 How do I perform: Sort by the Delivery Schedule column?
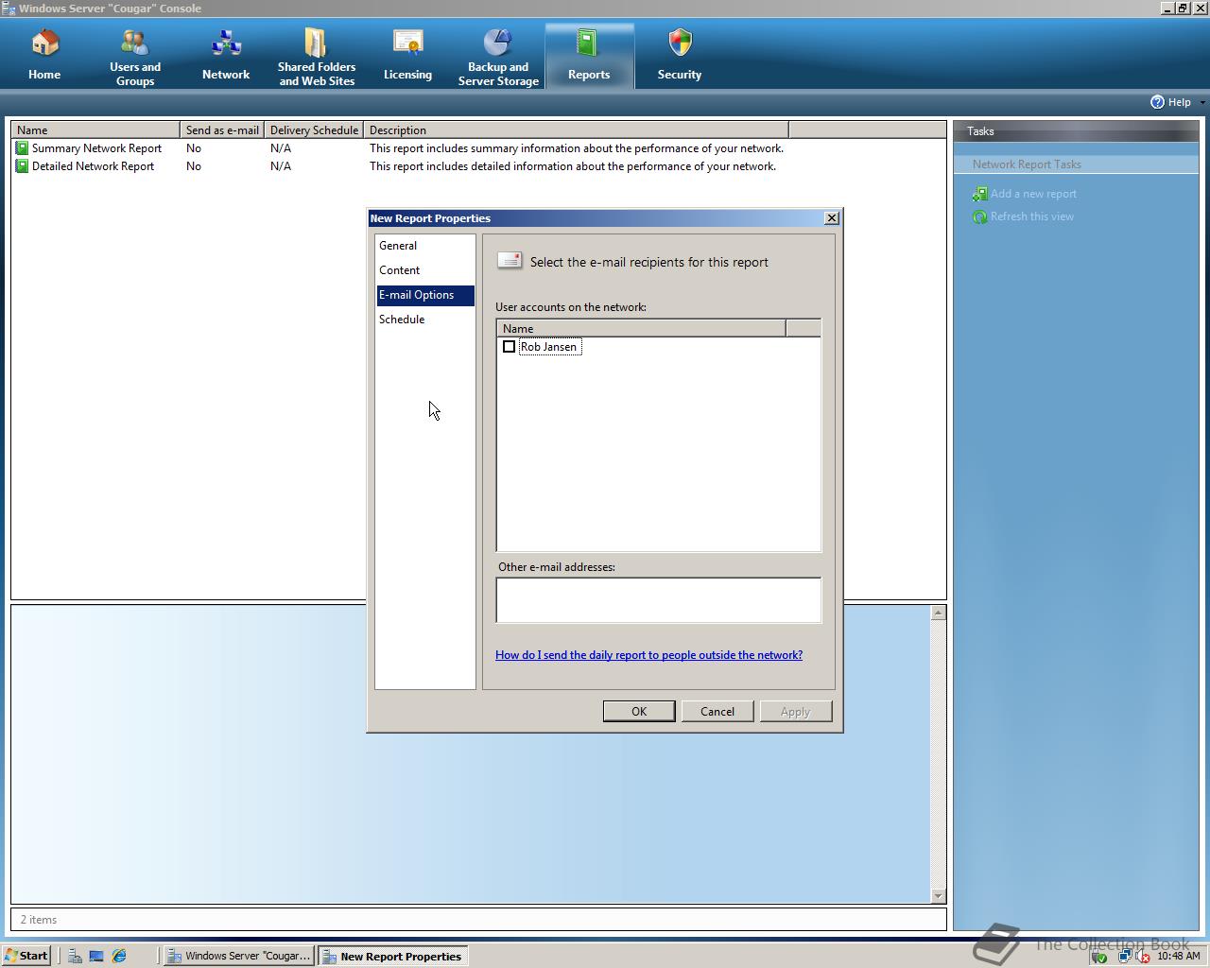314,130
